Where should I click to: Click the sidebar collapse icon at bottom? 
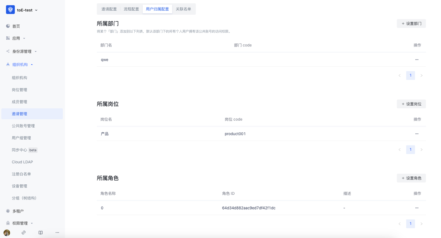pos(40,232)
